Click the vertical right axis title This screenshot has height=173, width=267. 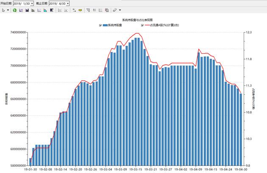coord(253,99)
